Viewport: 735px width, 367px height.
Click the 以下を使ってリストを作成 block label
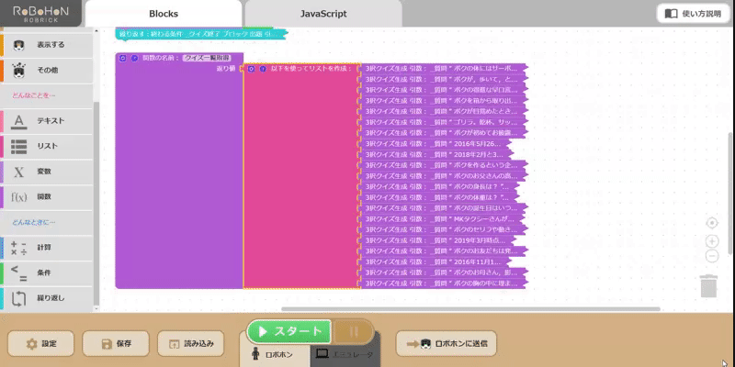click(x=311, y=69)
